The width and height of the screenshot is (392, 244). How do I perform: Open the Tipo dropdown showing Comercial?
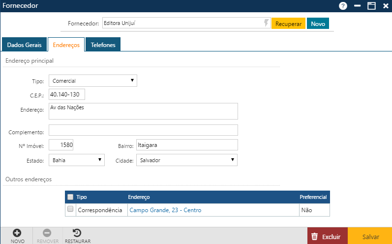(x=92, y=80)
